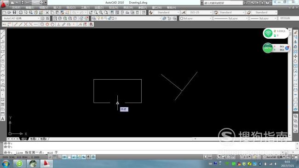This screenshot has width=299, height=168.
Task: Open the 绘图(D) menu
Action: [99, 7]
